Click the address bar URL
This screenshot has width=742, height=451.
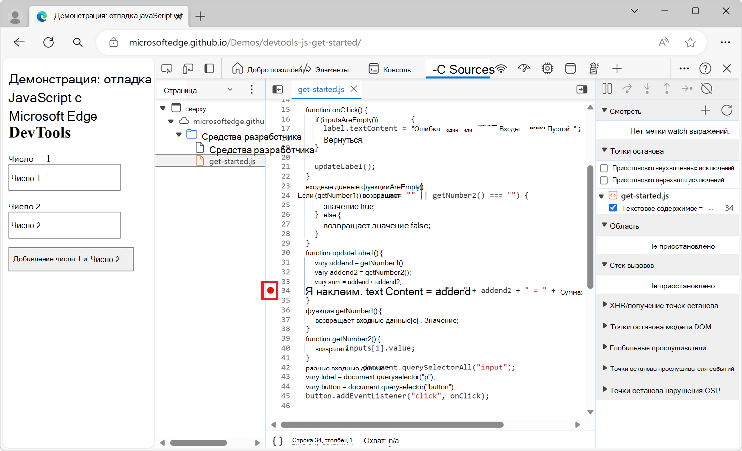pos(245,42)
